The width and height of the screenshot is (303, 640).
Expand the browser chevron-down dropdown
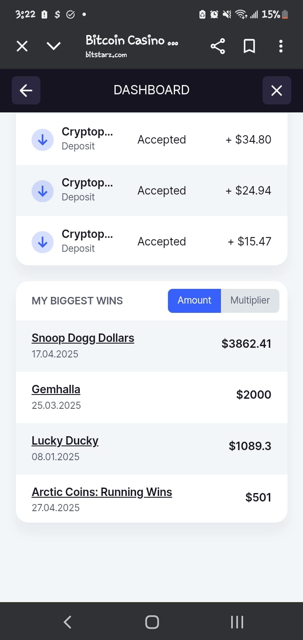pyautogui.click(x=53, y=46)
